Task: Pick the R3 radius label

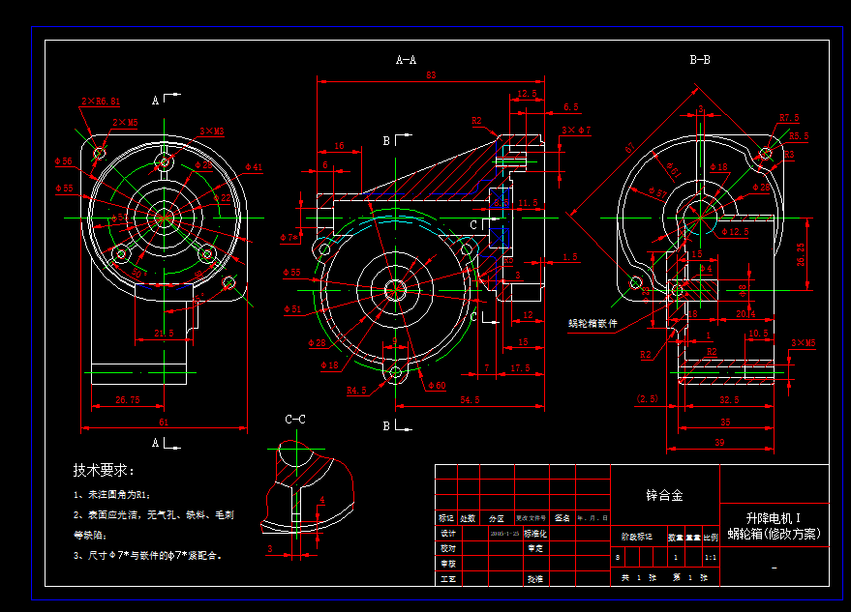Action: [789, 155]
